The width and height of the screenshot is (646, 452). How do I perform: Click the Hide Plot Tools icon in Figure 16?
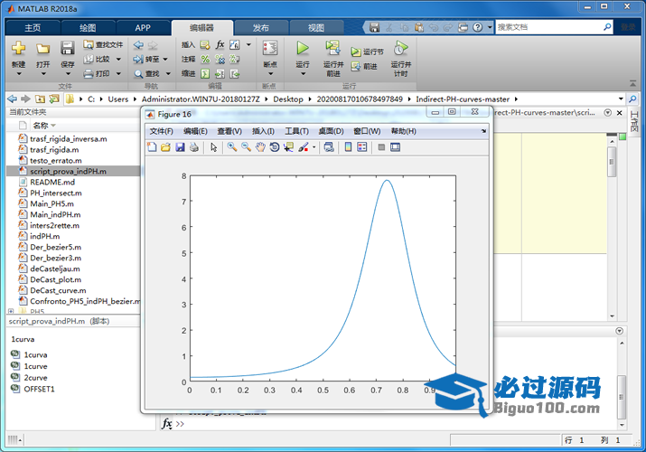381,147
